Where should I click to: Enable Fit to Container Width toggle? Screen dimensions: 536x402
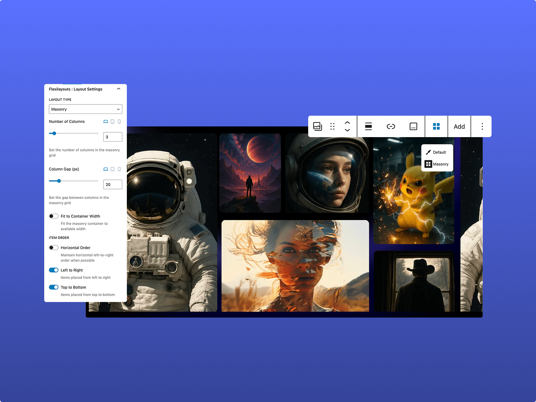54,216
